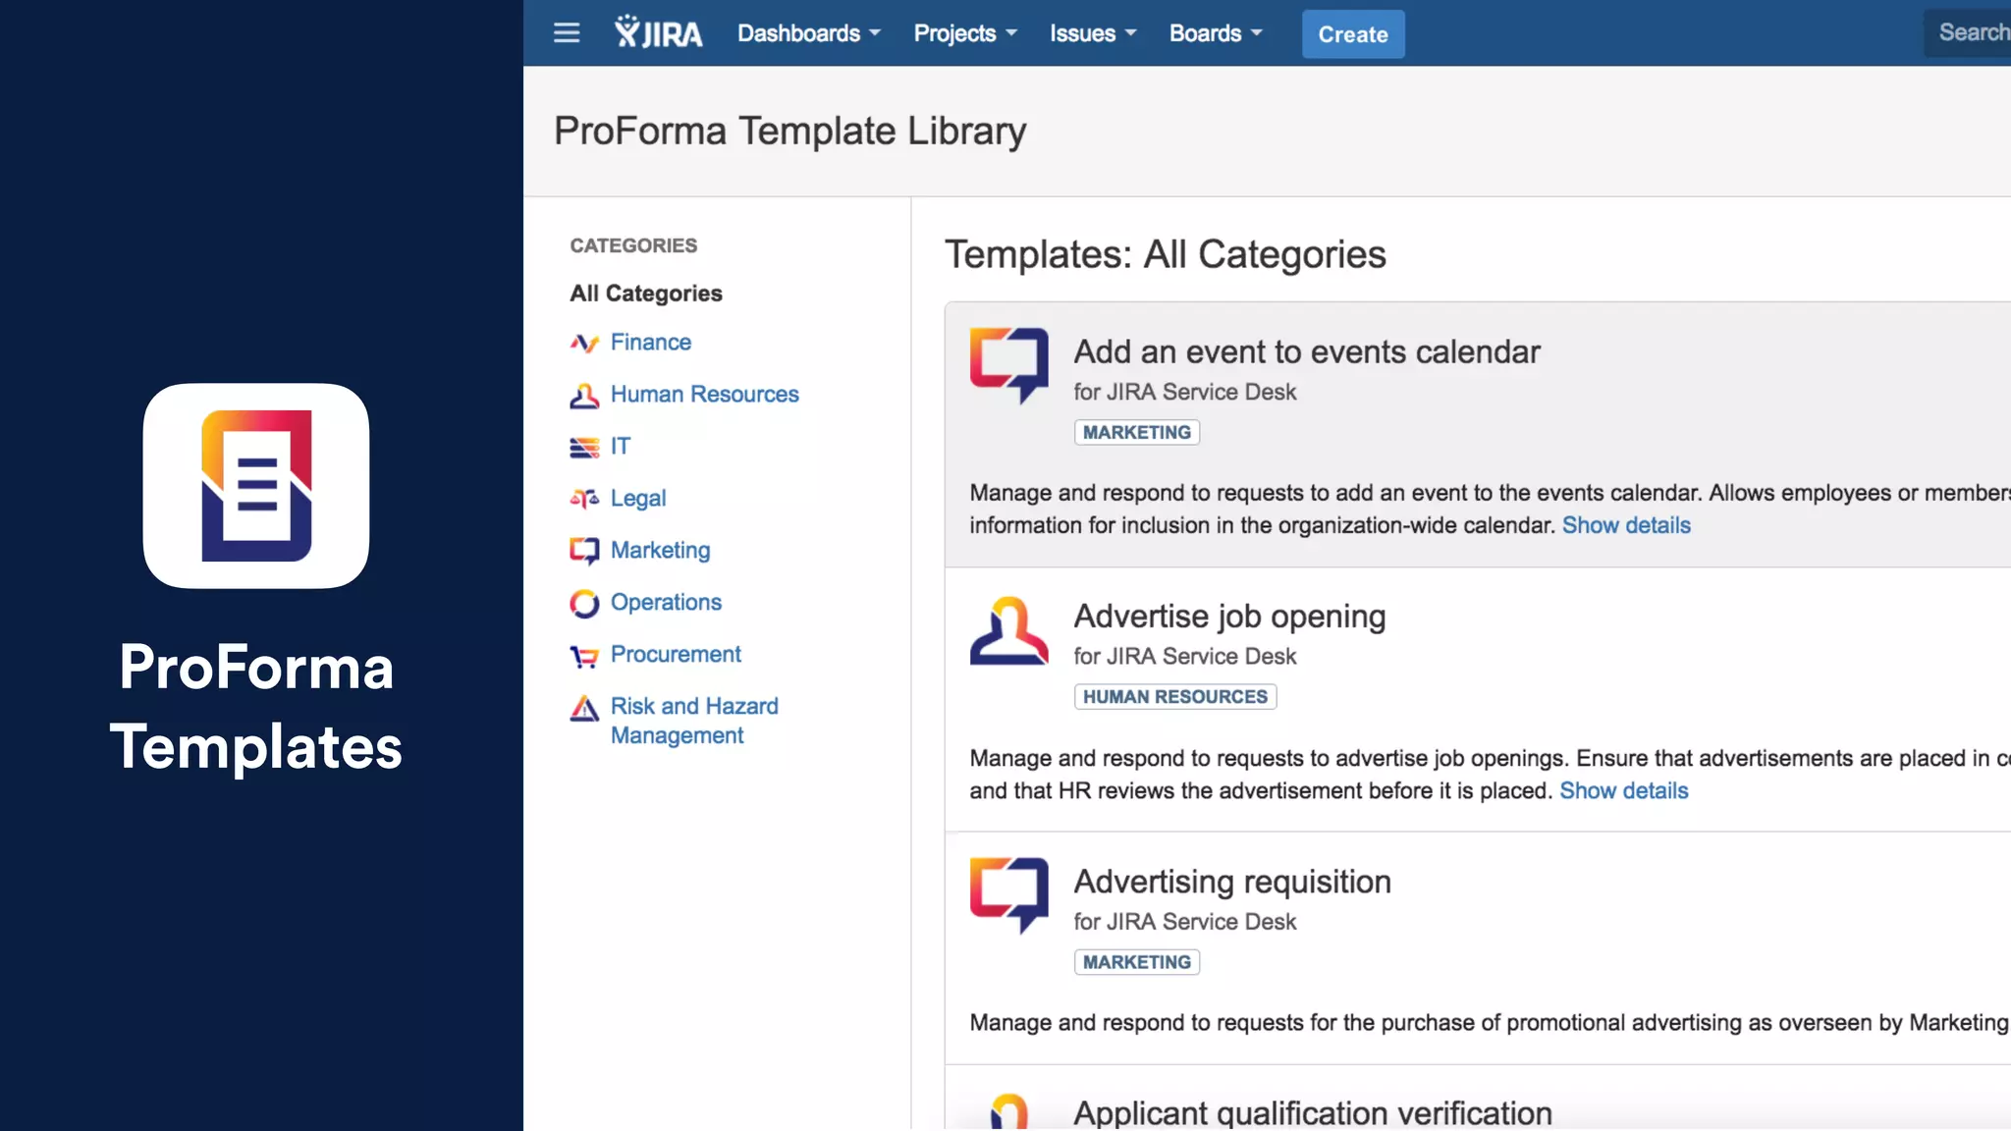Open the Issues dropdown menu
The image size is (2011, 1131).
pos(1093,33)
